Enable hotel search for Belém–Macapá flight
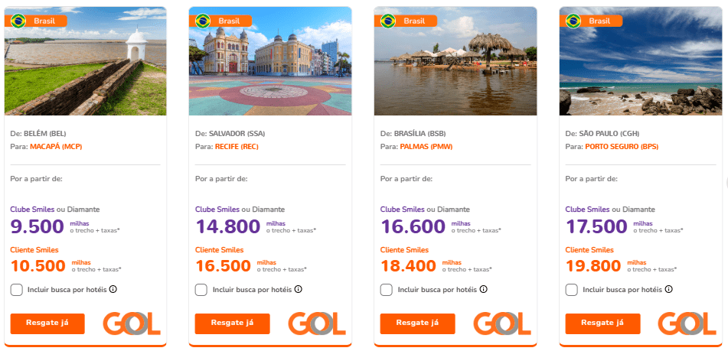 [x=16, y=290]
